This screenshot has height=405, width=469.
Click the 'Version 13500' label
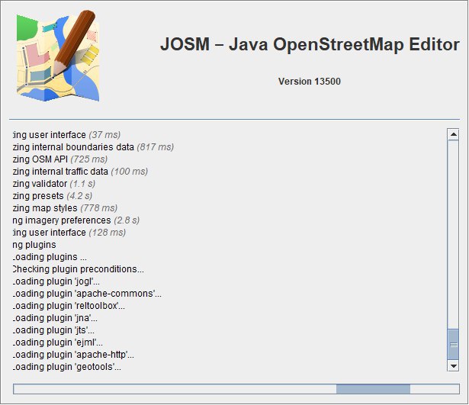[x=310, y=82]
